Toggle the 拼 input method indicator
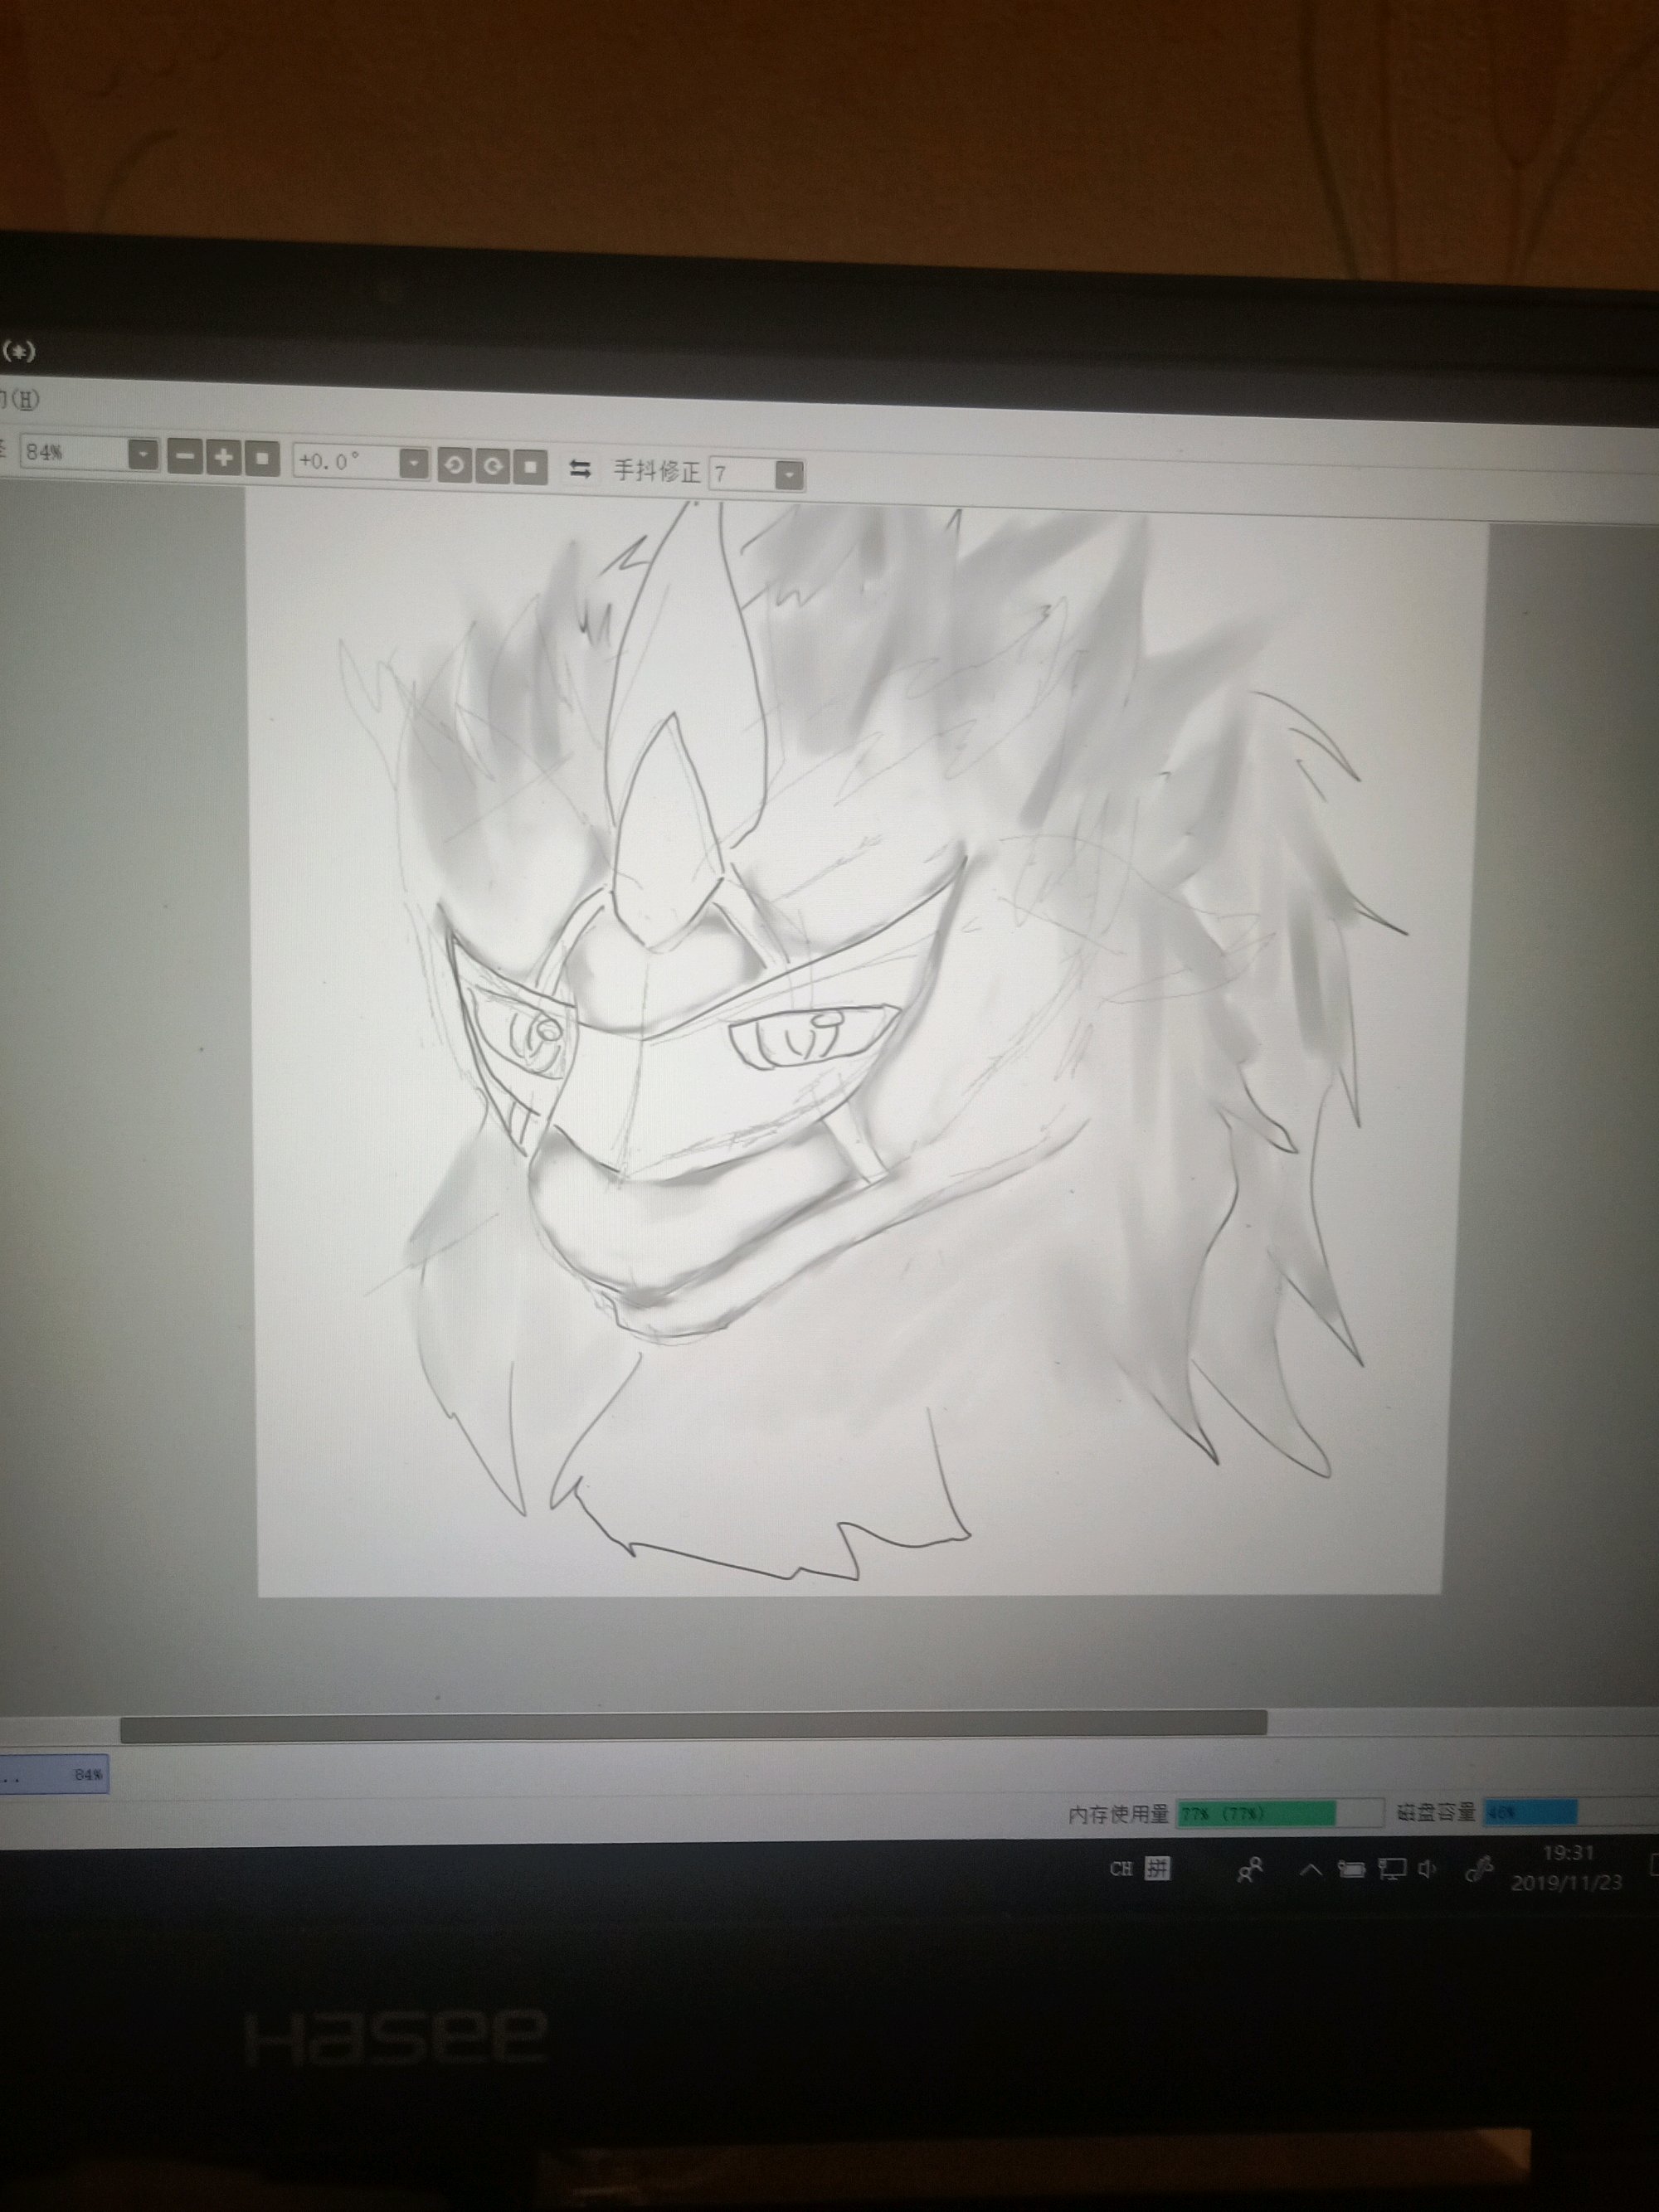Viewport: 1659px width, 2212px height. (x=1157, y=1868)
